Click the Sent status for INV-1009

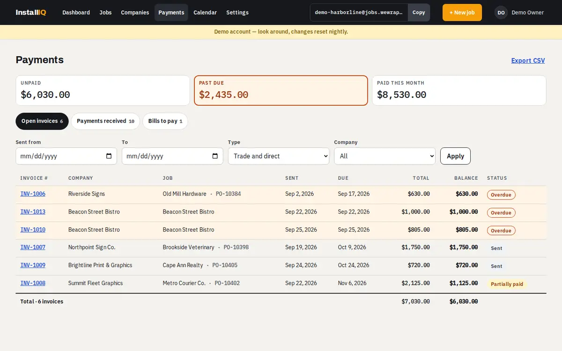(496, 266)
